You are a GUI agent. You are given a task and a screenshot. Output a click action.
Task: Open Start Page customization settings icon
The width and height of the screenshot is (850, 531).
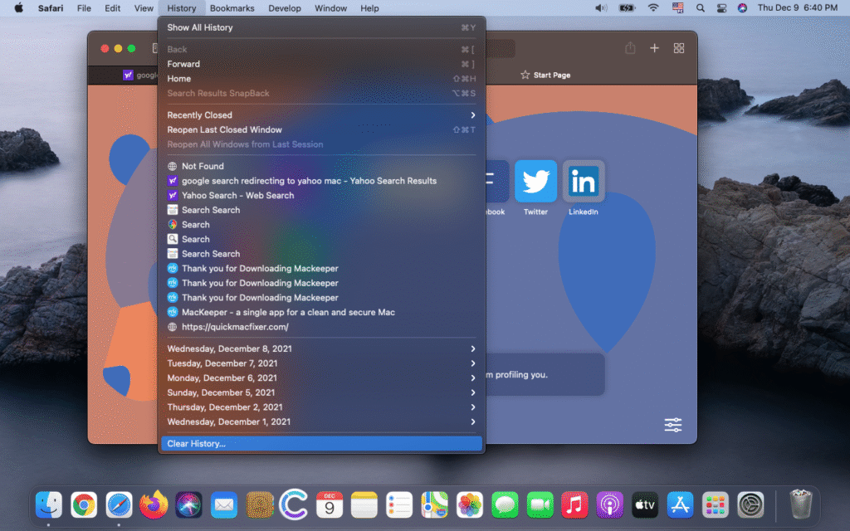(x=672, y=425)
